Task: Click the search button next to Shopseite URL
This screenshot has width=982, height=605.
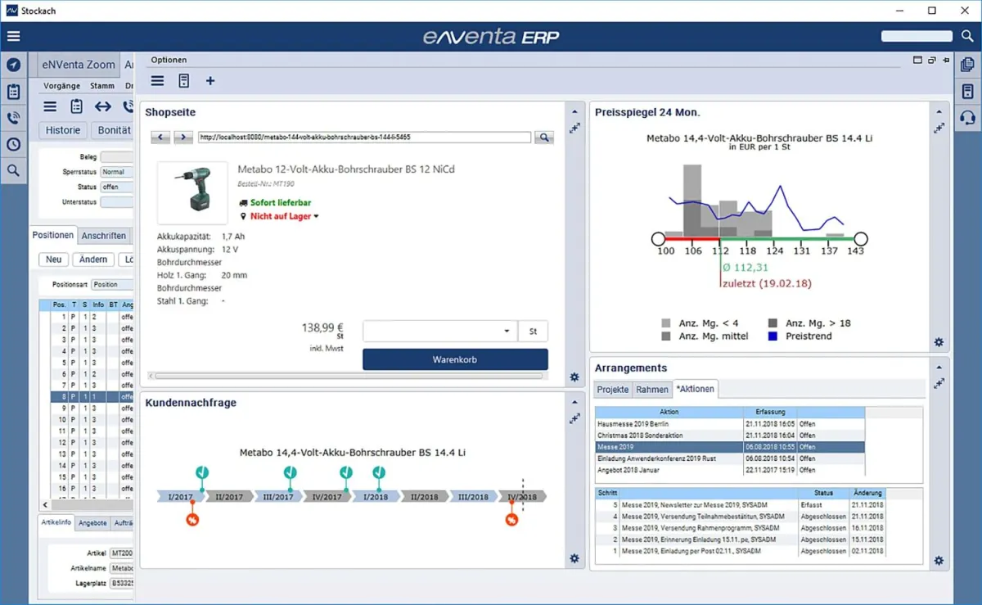Action: [544, 138]
